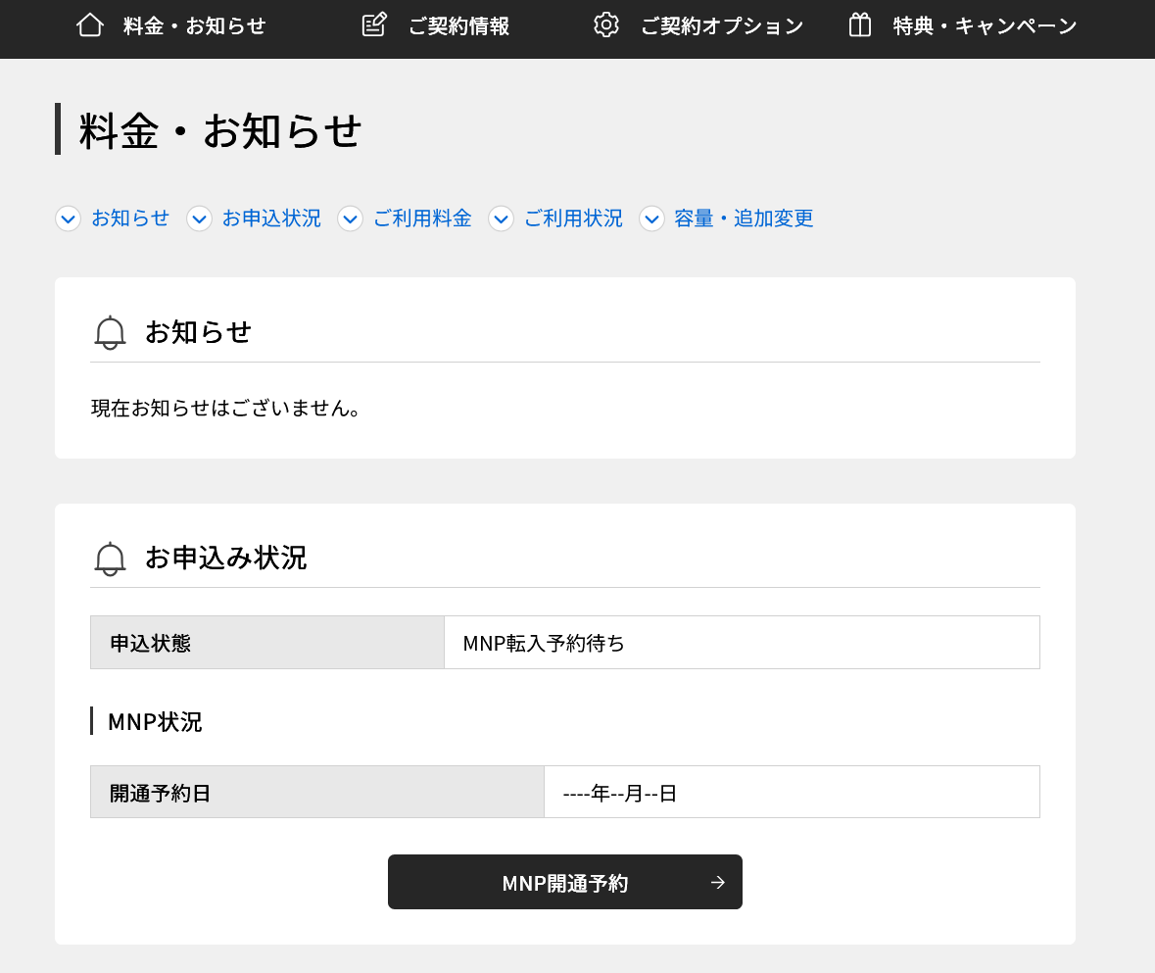Click the page title 料金・お知らせ
Viewport: 1155px width, 973px height.
[x=220, y=131]
